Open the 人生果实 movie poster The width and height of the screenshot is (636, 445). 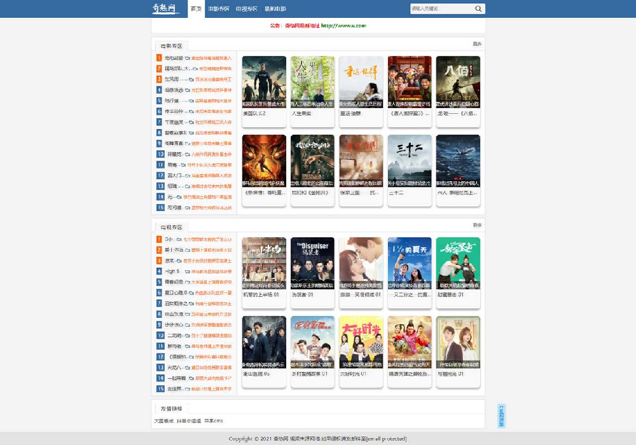(312, 82)
